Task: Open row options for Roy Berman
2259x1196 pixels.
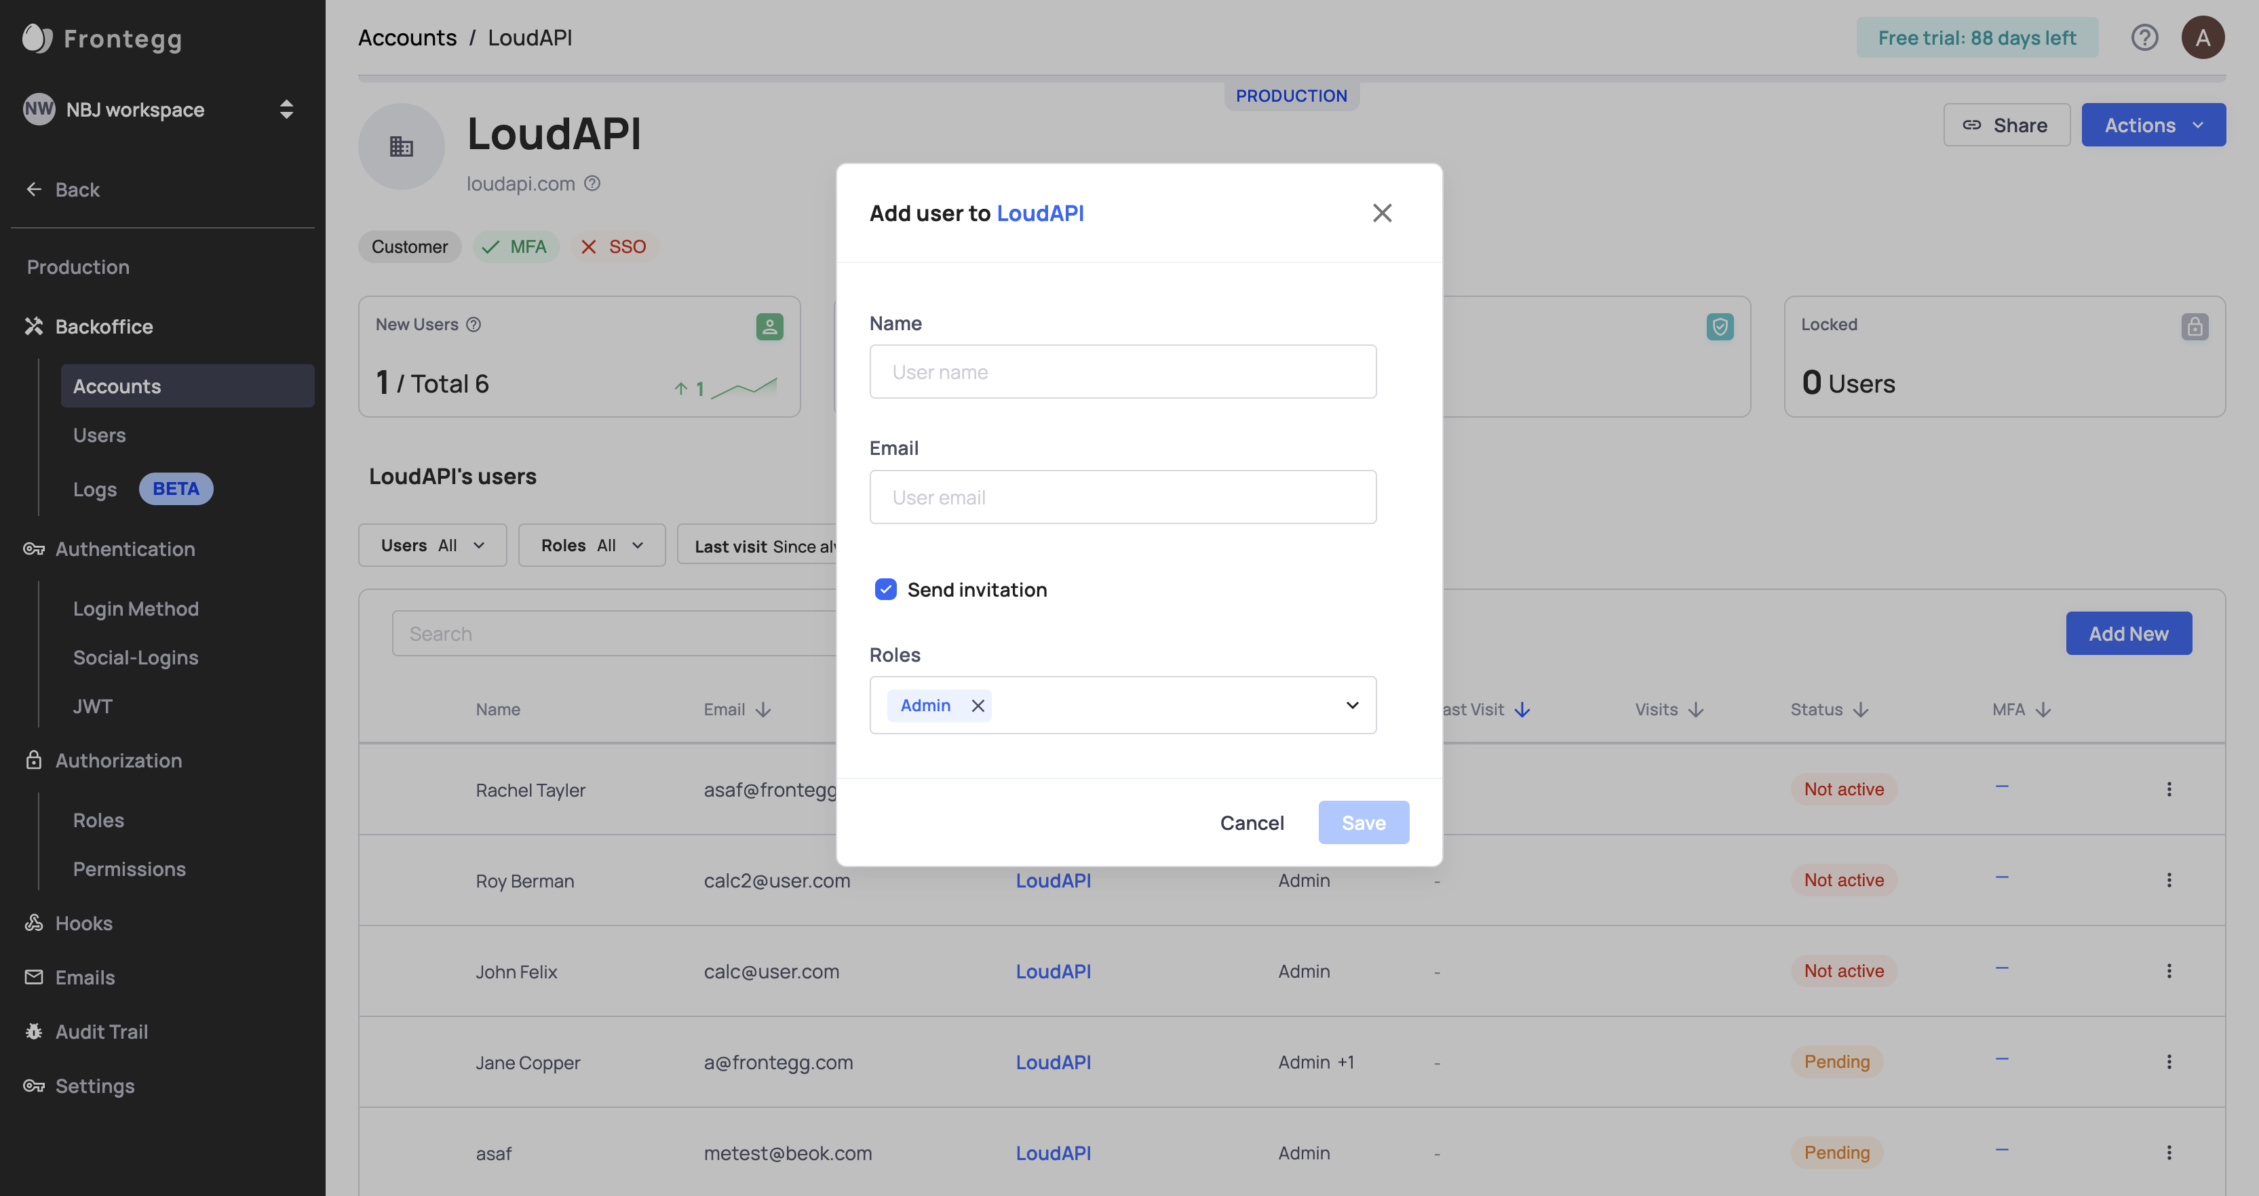Action: (x=2169, y=879)
